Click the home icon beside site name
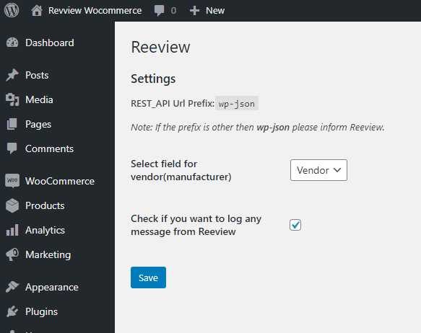The width and height of the screenshot is (421, 333). tap(37, 11)
